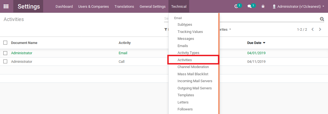Sort by Due Date column caret

pos(264,43)
